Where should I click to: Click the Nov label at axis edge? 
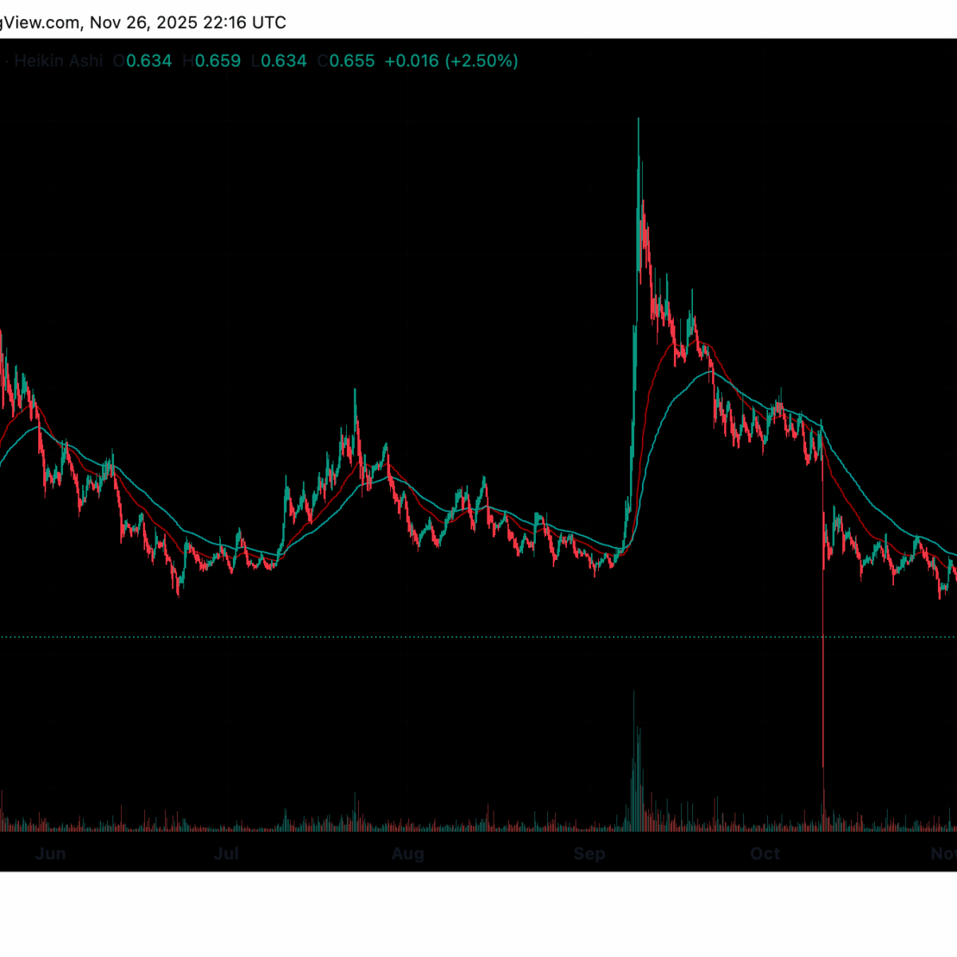pos(943,854)
